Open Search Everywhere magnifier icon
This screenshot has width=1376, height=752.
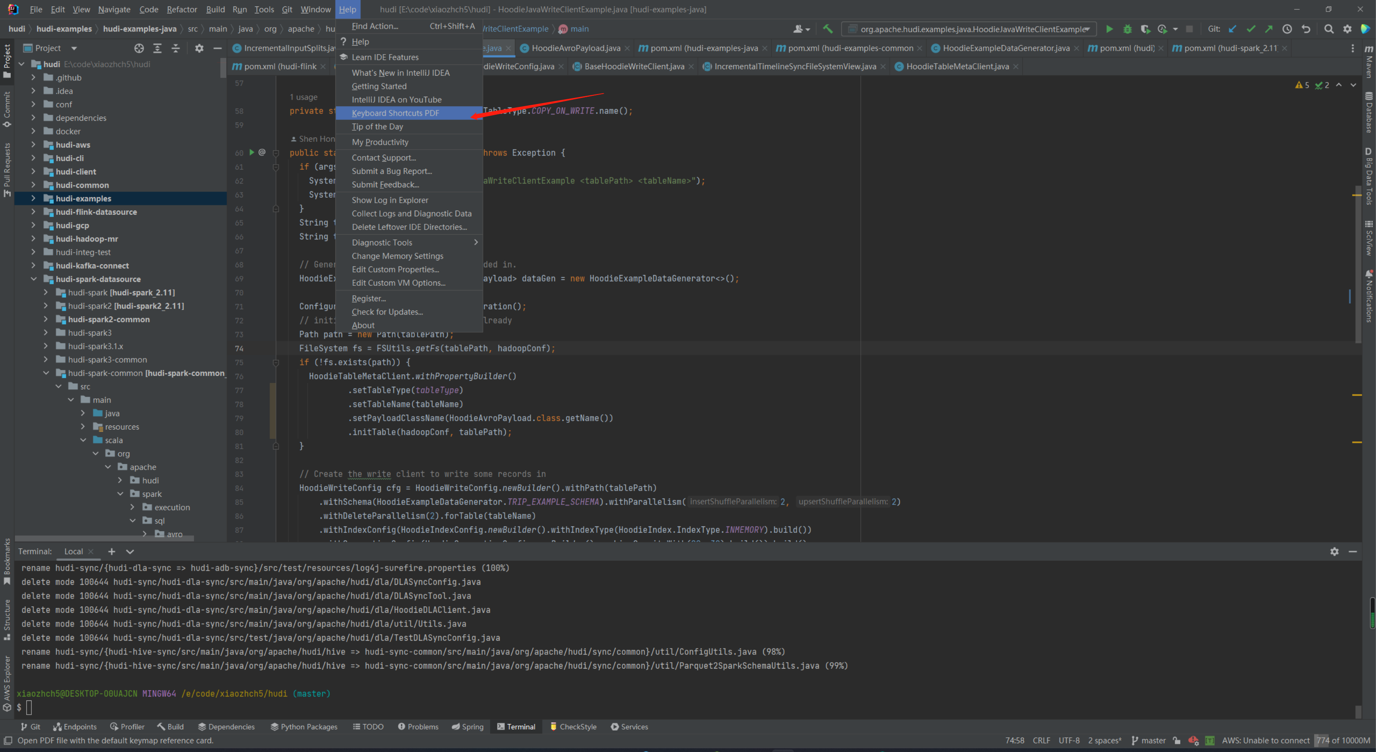[1328, 29]
